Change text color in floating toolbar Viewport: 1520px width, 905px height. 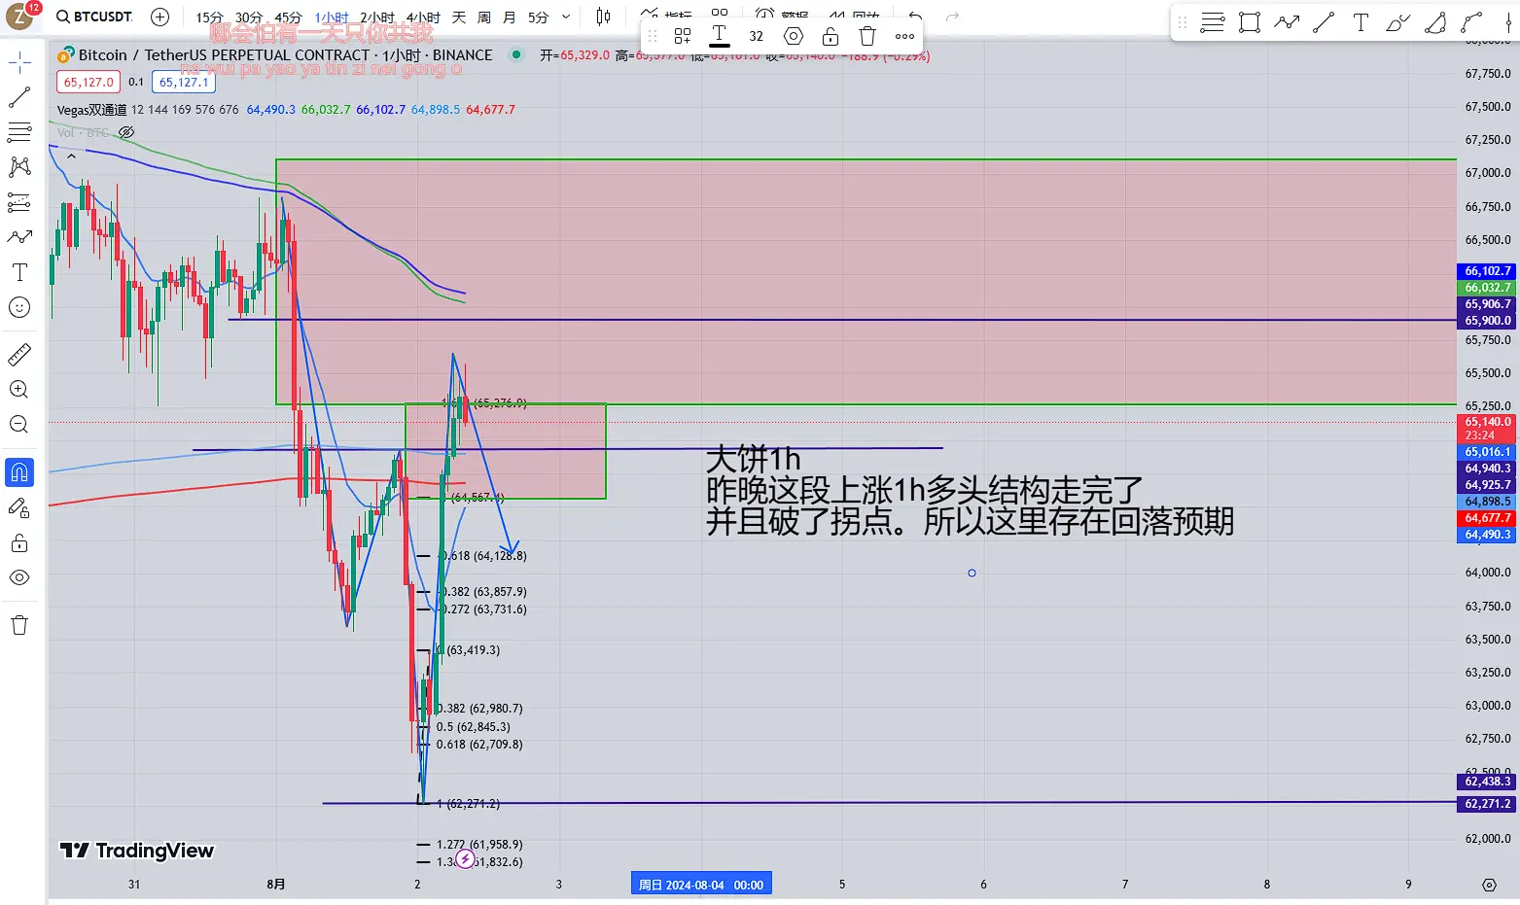[720, 36]
